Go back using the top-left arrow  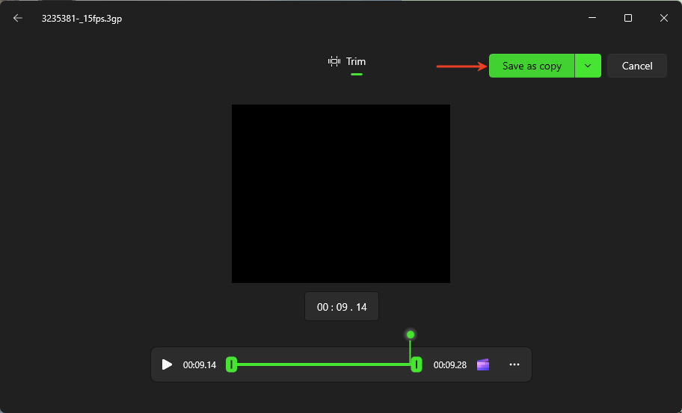point(18,19)
